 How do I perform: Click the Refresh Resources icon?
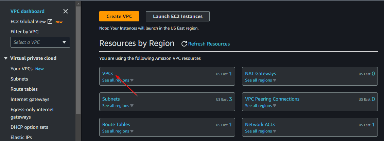[x=184, y=44]
